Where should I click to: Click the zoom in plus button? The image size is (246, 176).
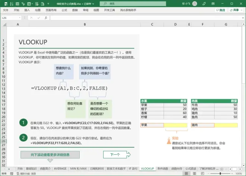tap(232, 173)
